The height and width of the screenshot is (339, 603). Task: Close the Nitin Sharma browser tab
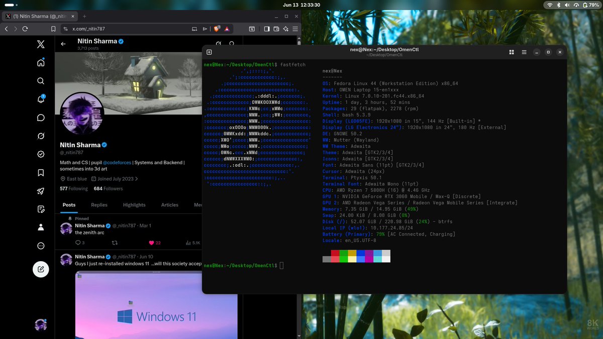pyautogui.click(x=73, y=17)
